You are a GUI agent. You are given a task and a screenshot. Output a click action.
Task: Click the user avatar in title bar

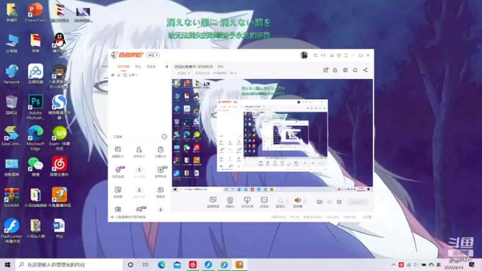(304, 55)
